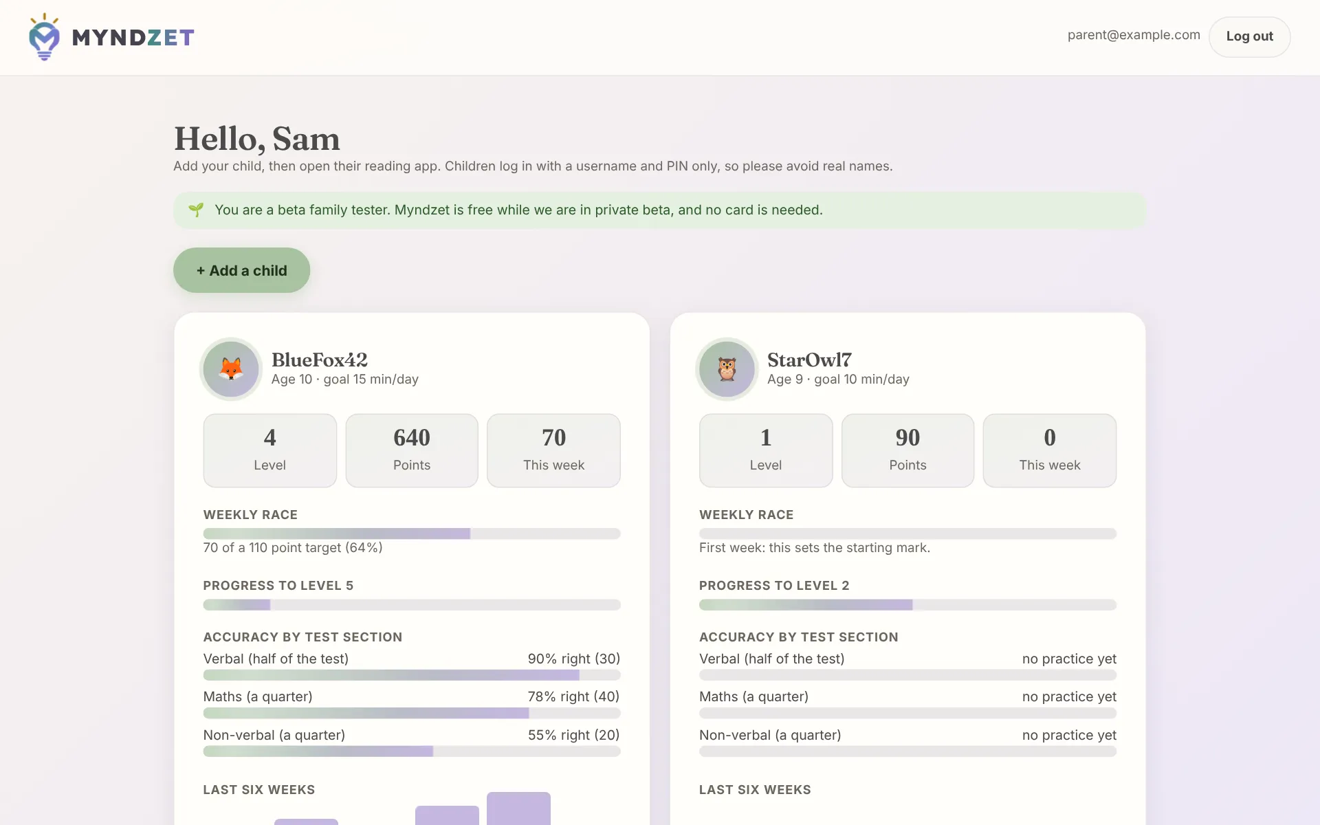1320x825 pixels.
Task: Click BlueFox42's Verbal accuracy bar
Action: 412,675
